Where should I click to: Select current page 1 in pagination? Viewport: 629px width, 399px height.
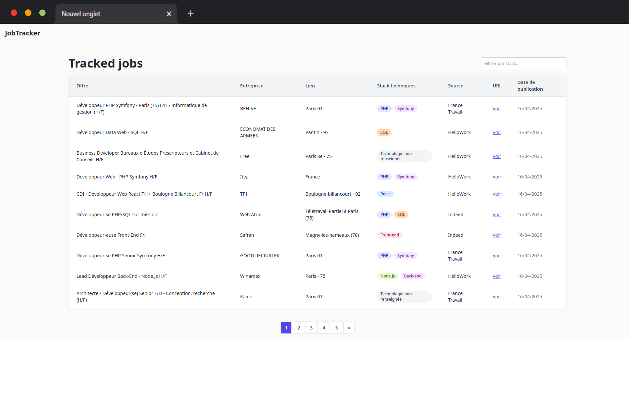click(x=286, y=328)
